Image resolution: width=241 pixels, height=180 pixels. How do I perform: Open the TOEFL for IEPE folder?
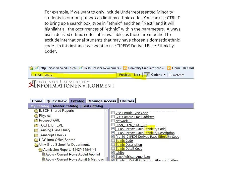49,125
